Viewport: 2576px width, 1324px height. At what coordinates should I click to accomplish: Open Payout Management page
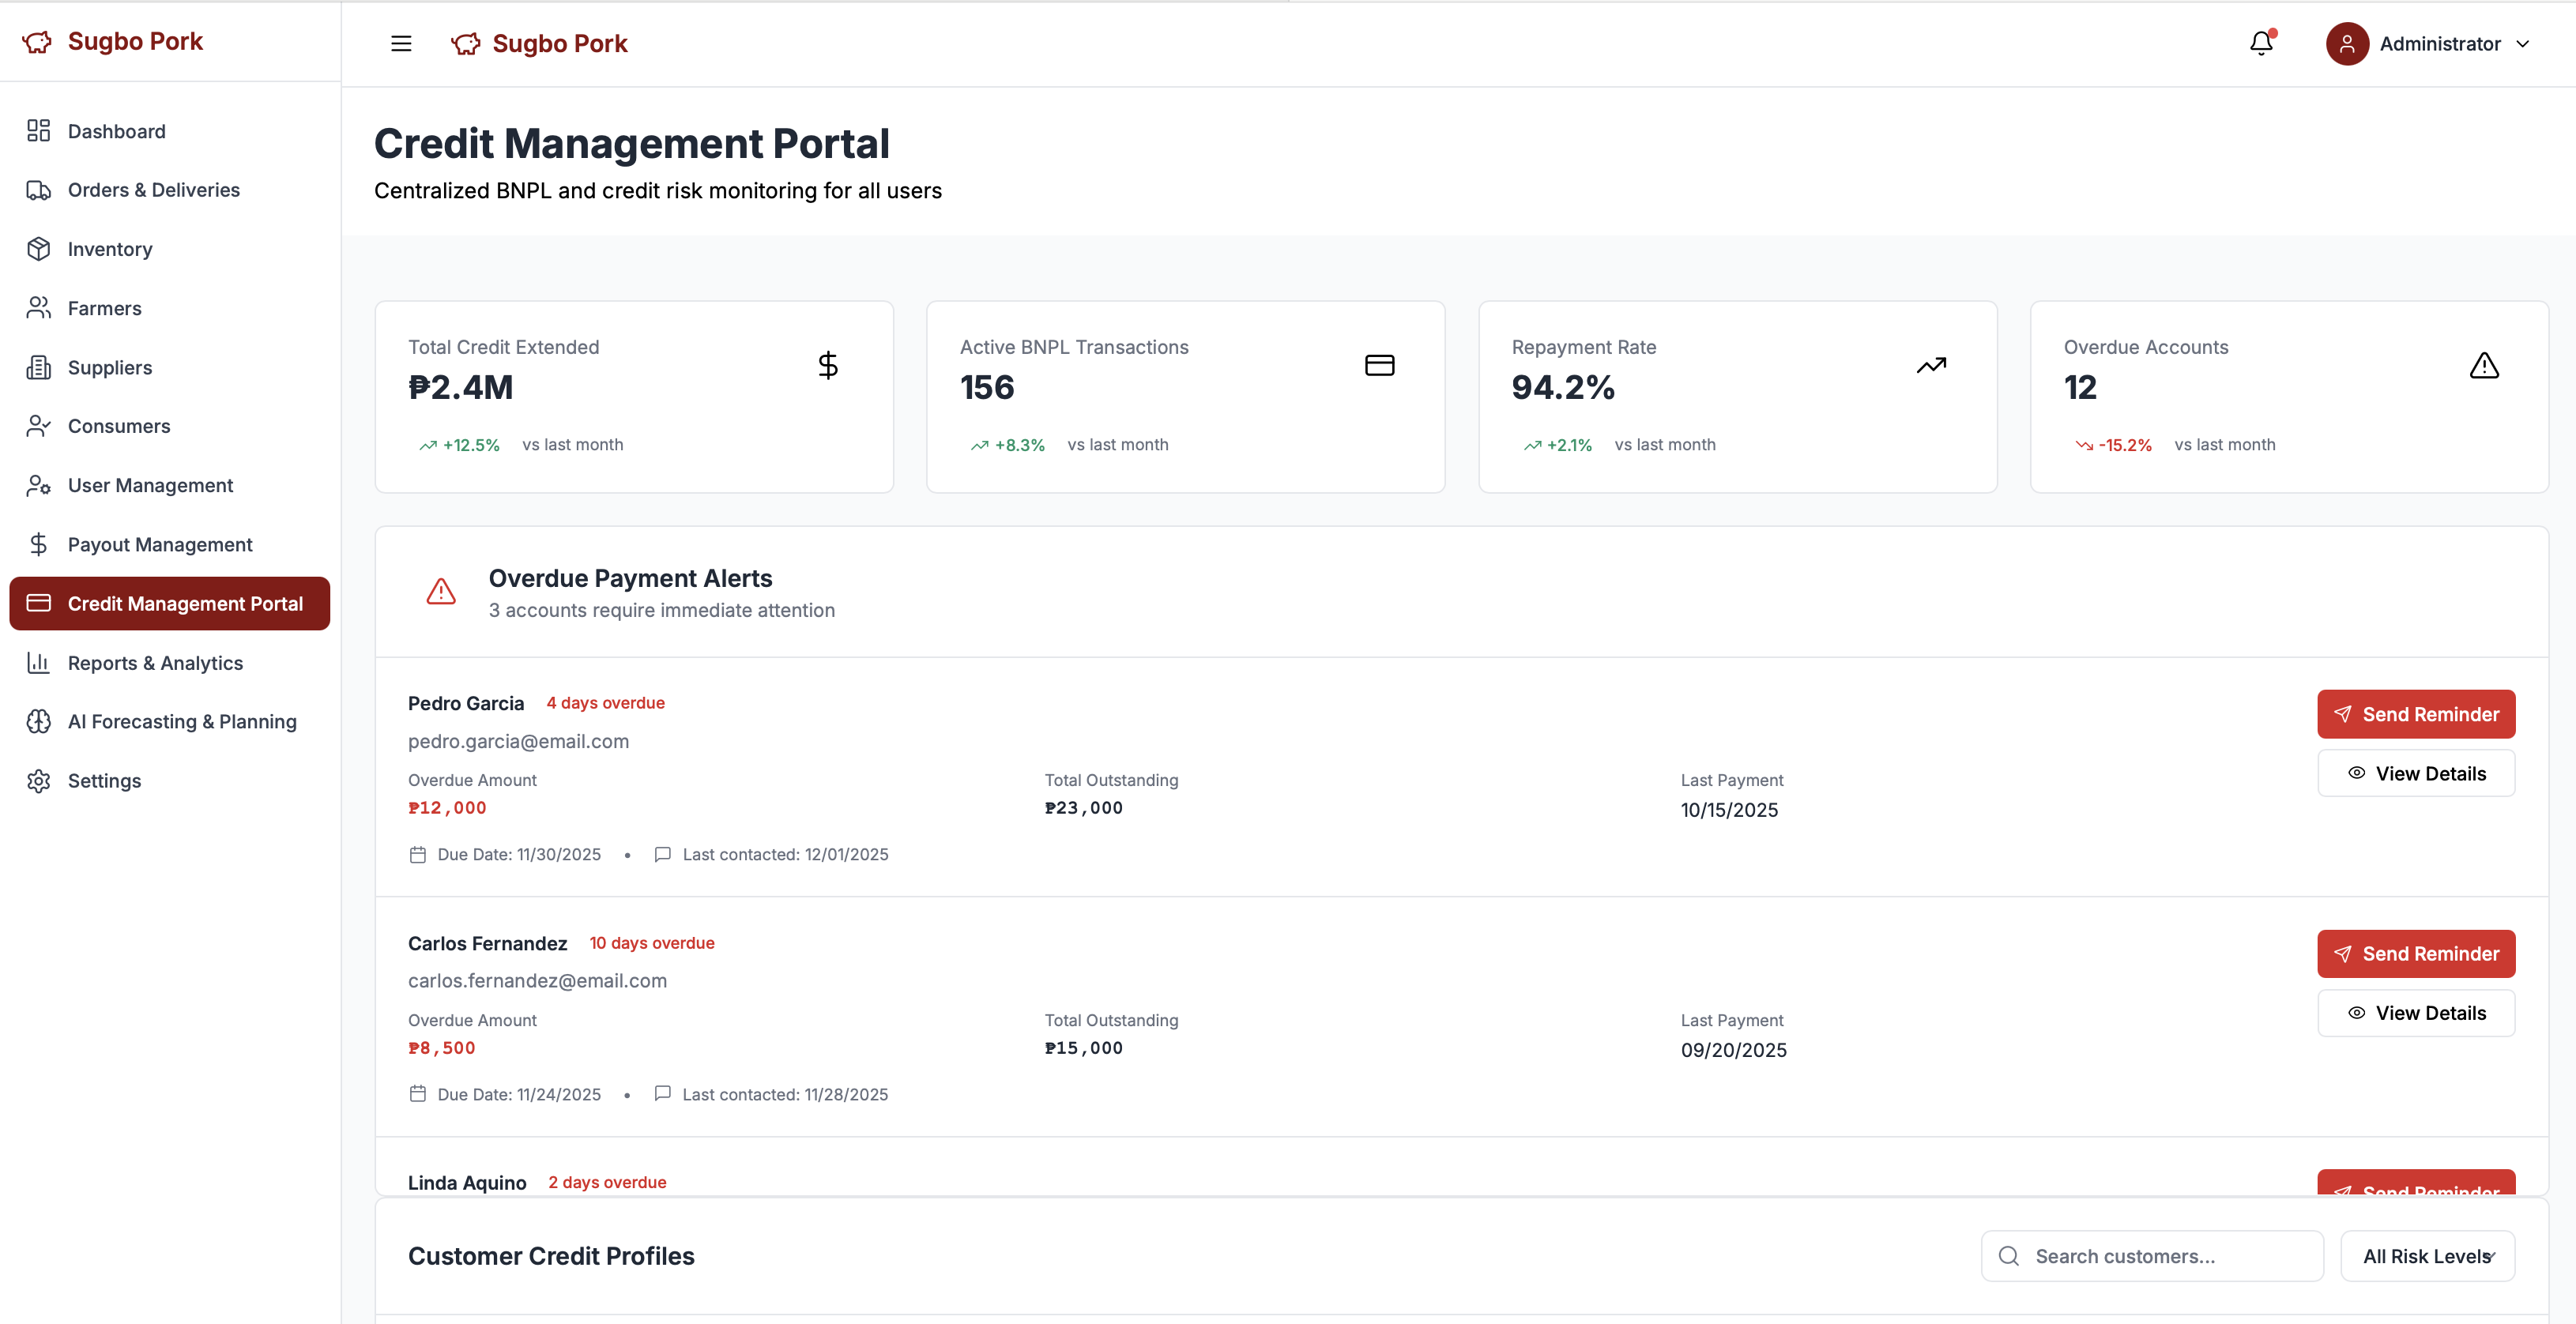[160, 544]
